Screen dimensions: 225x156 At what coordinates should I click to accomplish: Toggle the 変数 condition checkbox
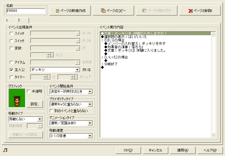pos(11,48)
